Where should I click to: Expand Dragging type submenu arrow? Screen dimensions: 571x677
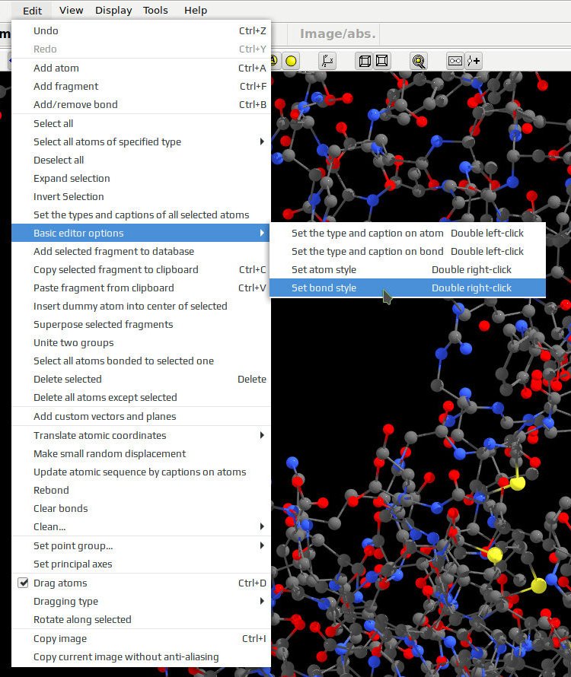[x=262, y=601]
